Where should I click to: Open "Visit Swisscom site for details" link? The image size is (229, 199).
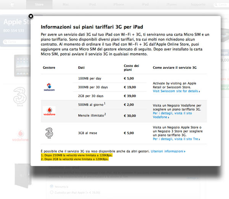coord(176,92)
